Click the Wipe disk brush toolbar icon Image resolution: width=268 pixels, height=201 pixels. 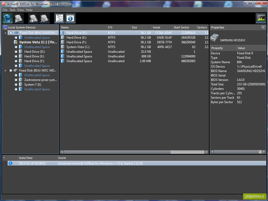34,18
